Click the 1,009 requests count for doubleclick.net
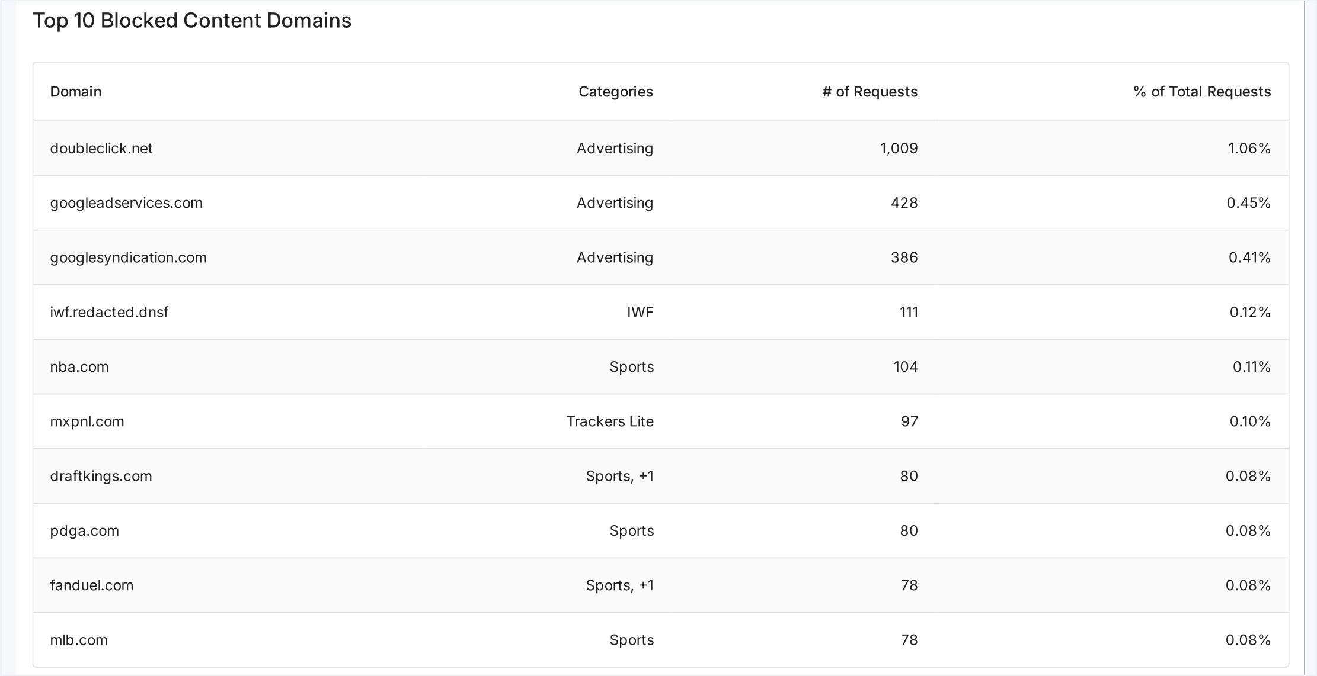This screenshot has width=1317, height=676. [899, 149]
